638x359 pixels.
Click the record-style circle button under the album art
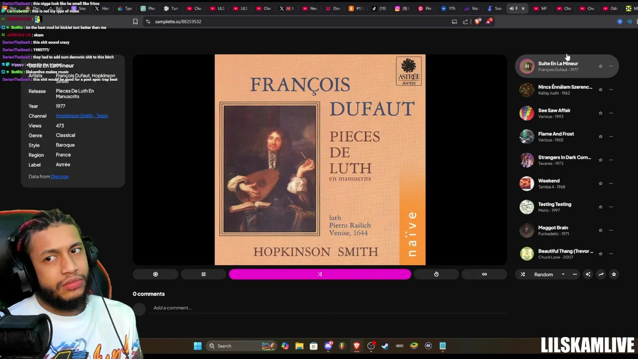coord(156,274)
